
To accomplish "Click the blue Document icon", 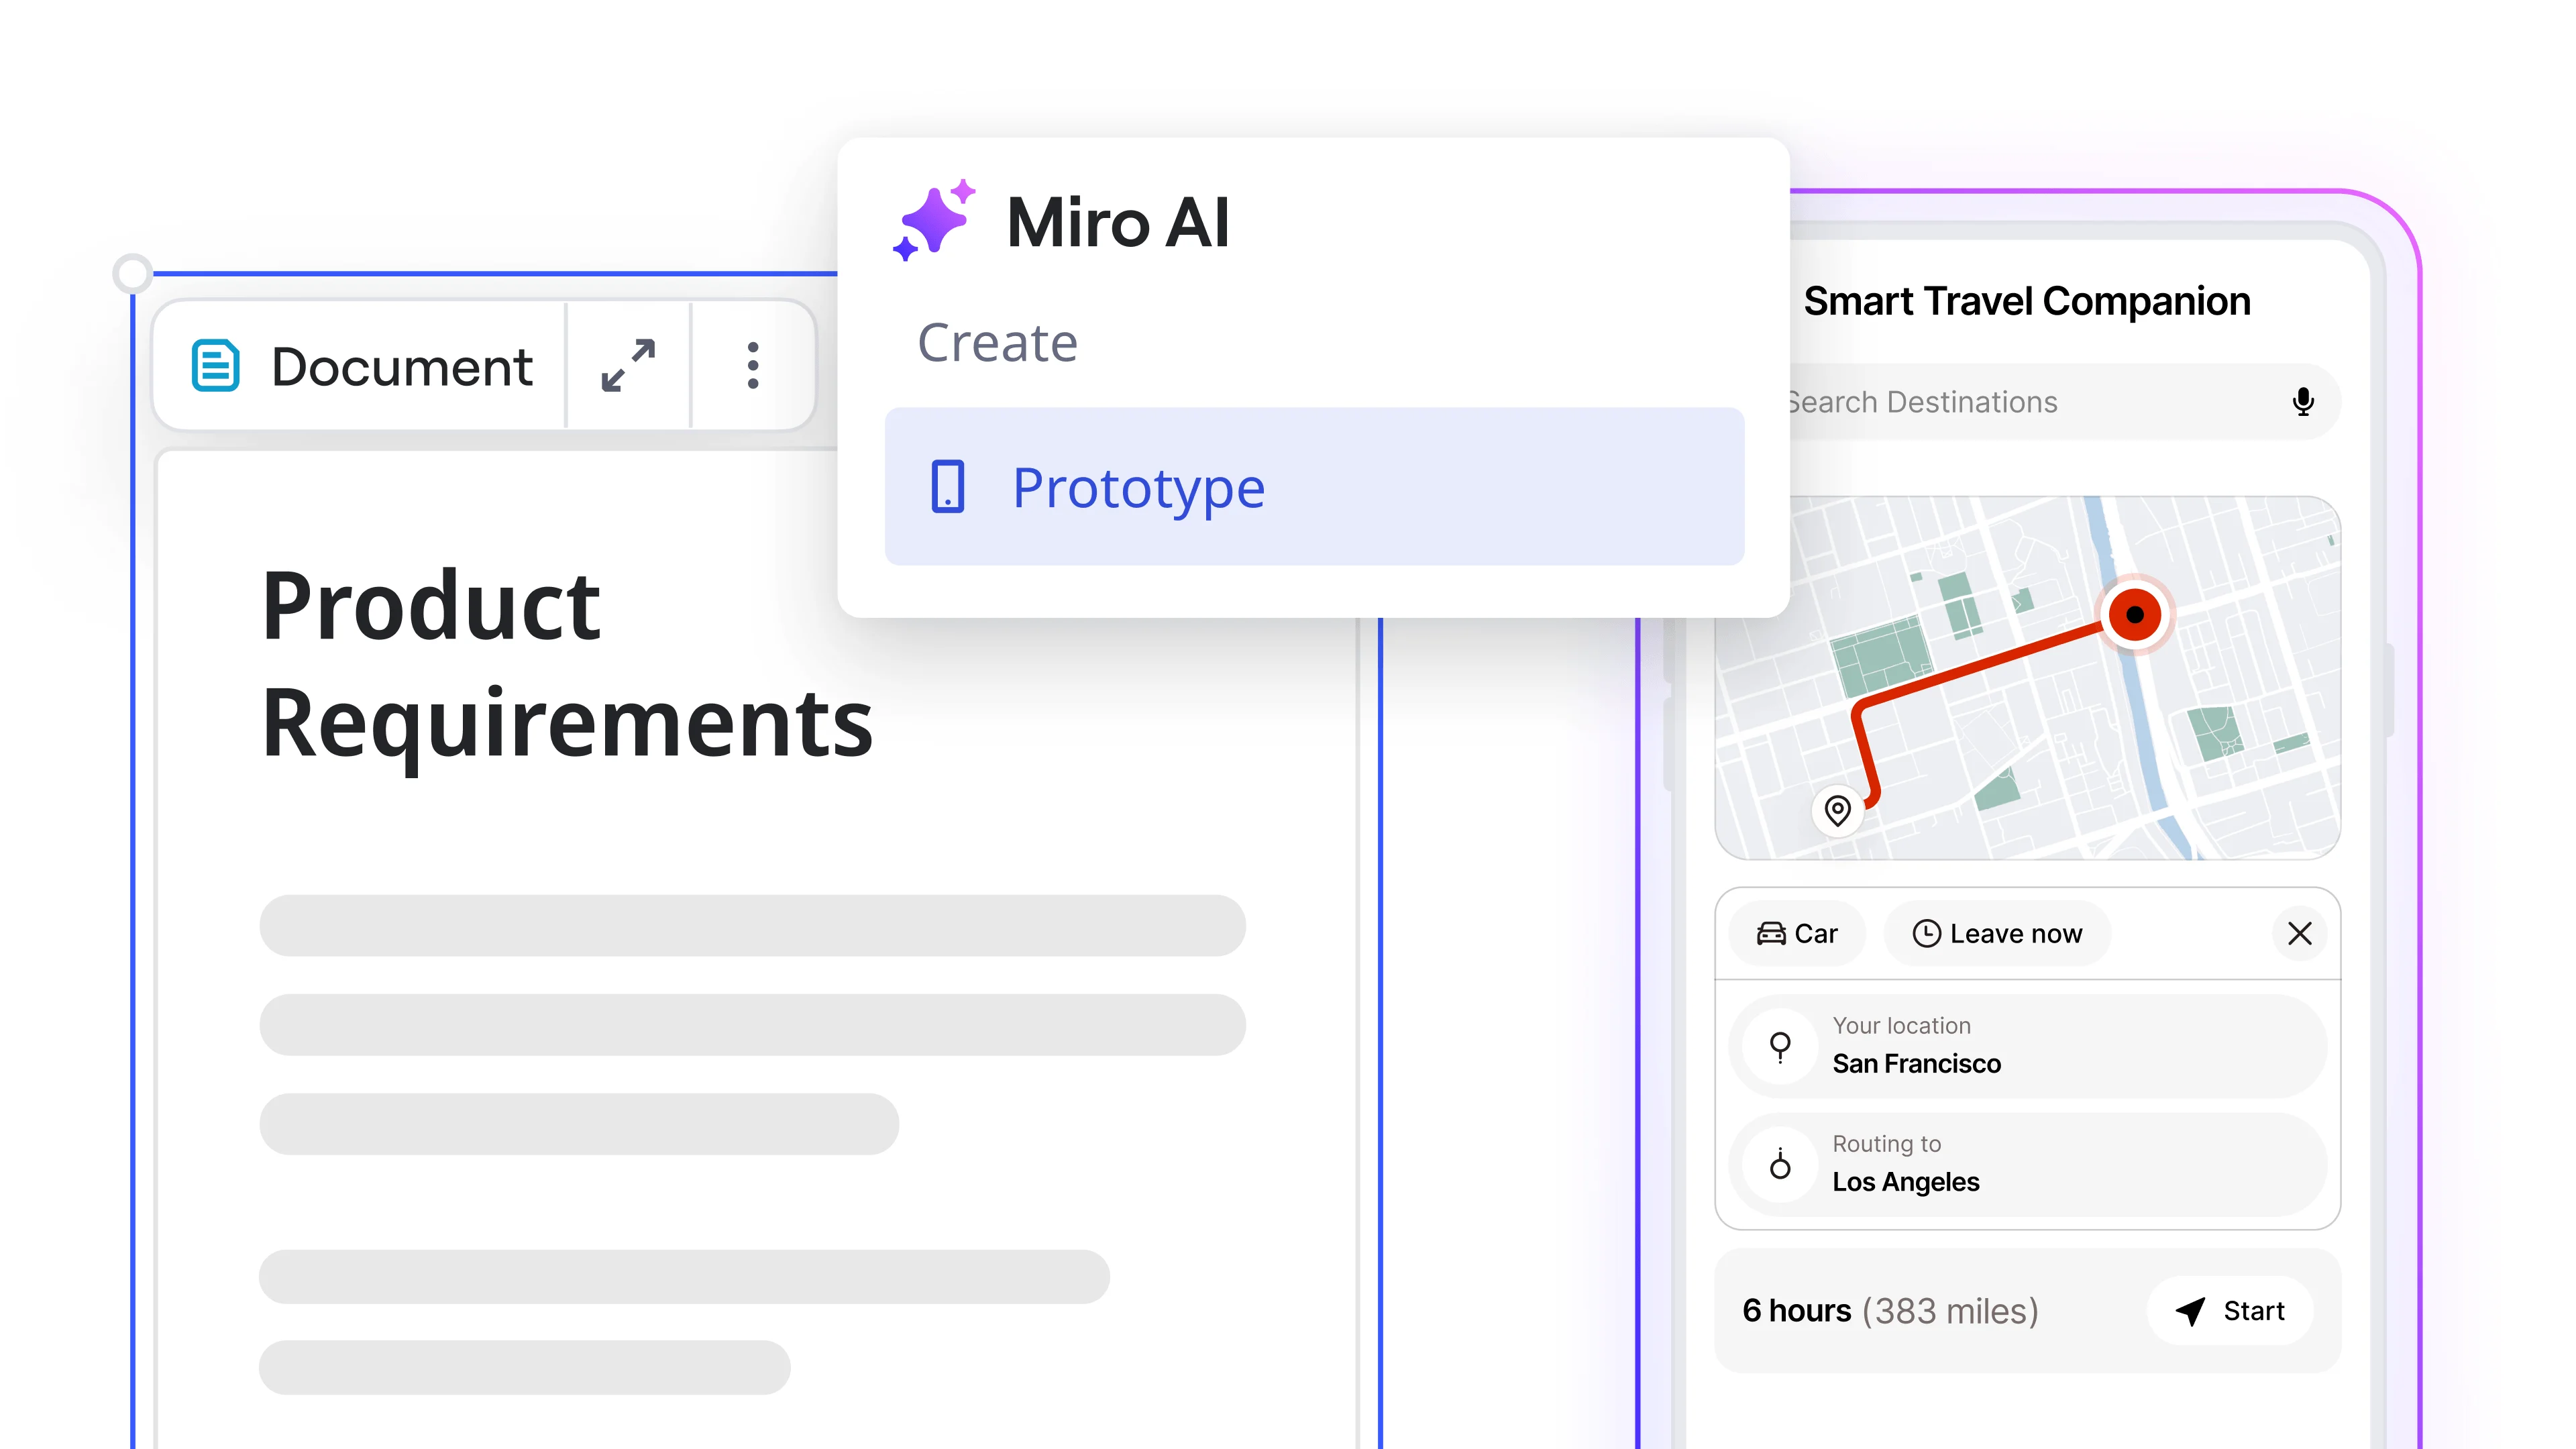I will coord(215,366).
